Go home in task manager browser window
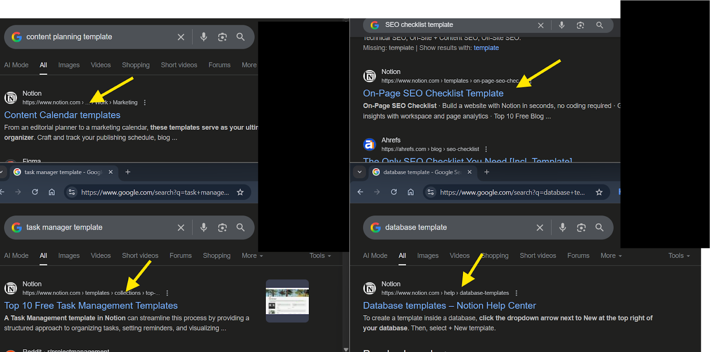 pyautogui.click(x=52, y=192)
